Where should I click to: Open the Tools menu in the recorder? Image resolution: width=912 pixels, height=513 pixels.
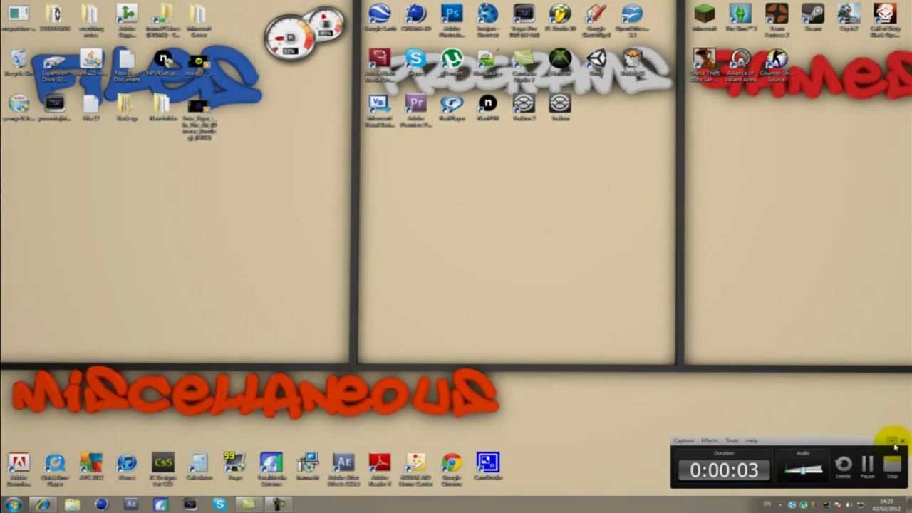[732, 441]
